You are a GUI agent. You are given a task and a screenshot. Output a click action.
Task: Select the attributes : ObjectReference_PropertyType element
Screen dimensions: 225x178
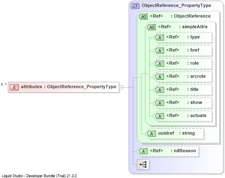tap(63, 87)
